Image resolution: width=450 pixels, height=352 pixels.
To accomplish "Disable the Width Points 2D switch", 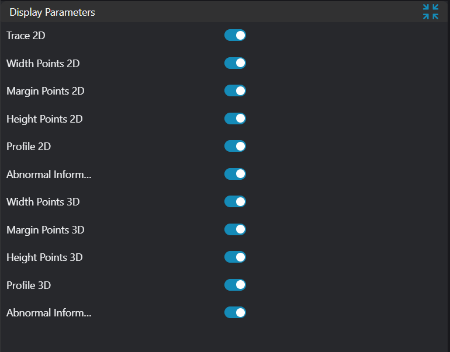I will [x=235, y=63].
